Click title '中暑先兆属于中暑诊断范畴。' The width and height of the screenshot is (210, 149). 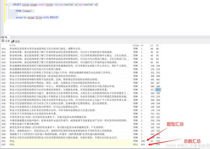(x=25, y=124)
